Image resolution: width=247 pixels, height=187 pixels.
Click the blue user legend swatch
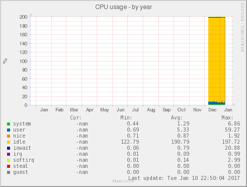(x=9, y=130)
